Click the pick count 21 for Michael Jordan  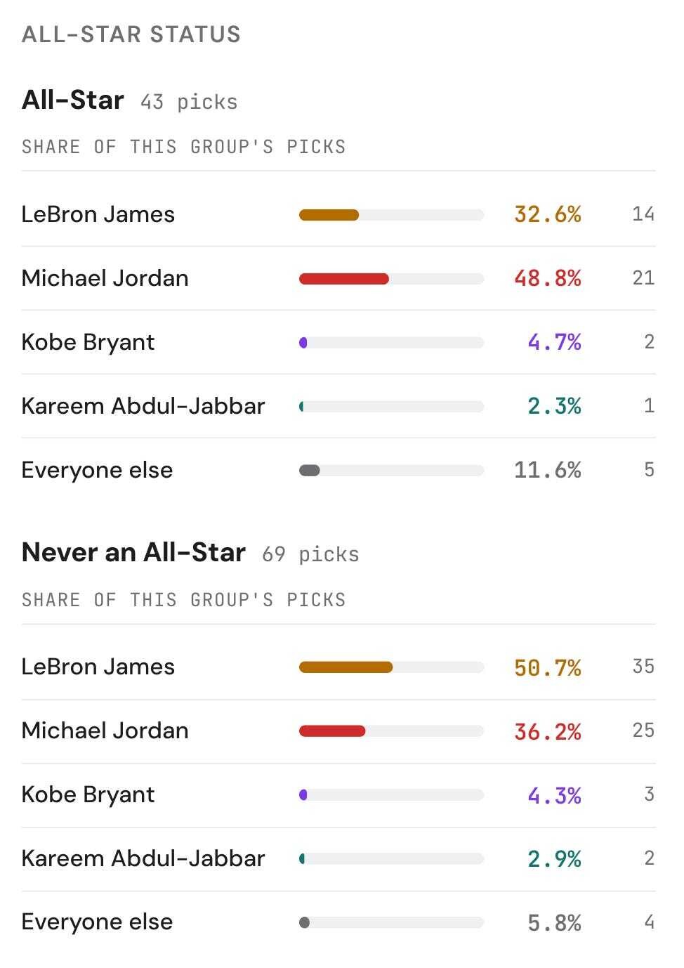pos(643,277)
